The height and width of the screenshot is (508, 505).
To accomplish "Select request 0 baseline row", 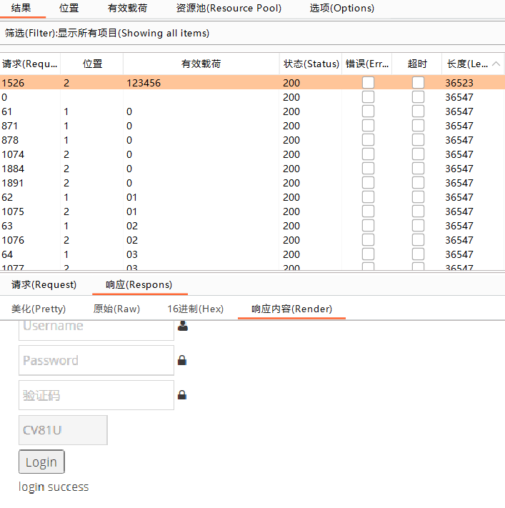I will tap(252, 97).
